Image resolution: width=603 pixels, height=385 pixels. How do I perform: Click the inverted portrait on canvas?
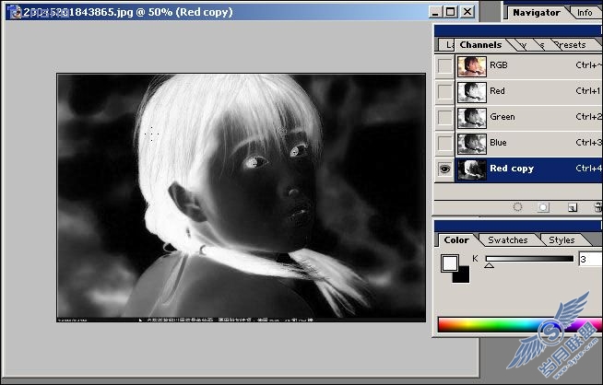coord(242,197)
